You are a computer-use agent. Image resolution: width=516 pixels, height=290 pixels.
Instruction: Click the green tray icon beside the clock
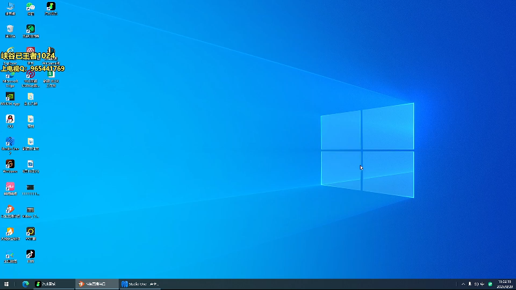[x=490, y=284]
